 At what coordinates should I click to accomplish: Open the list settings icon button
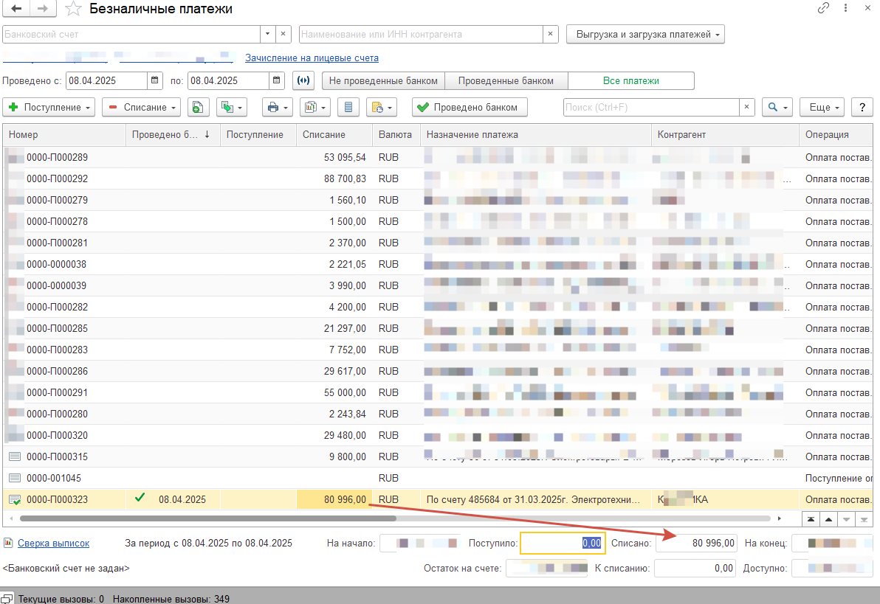point(348,107)
